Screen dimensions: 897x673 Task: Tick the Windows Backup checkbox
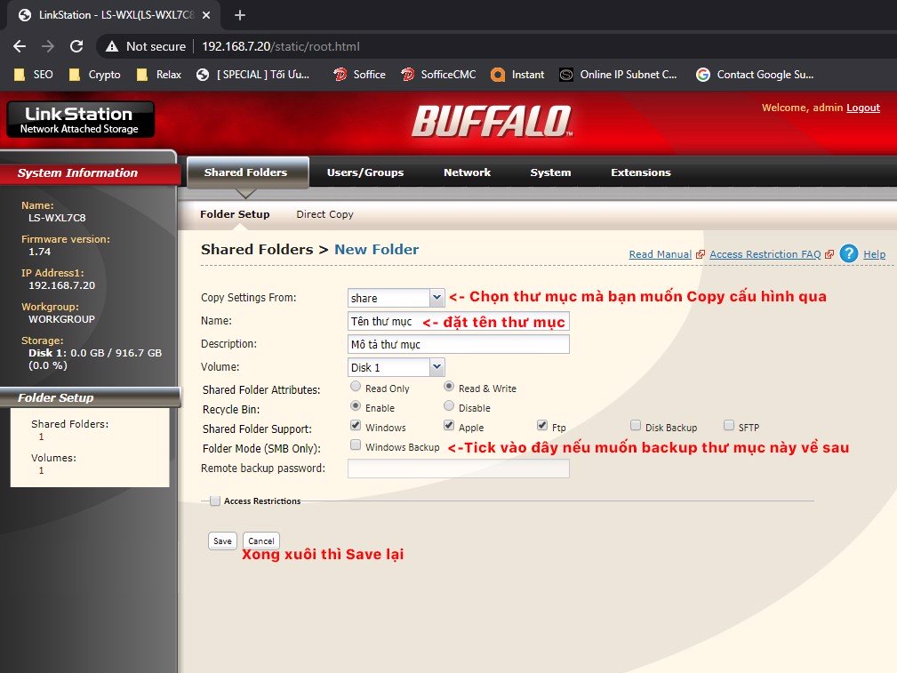tap(356, 445)
